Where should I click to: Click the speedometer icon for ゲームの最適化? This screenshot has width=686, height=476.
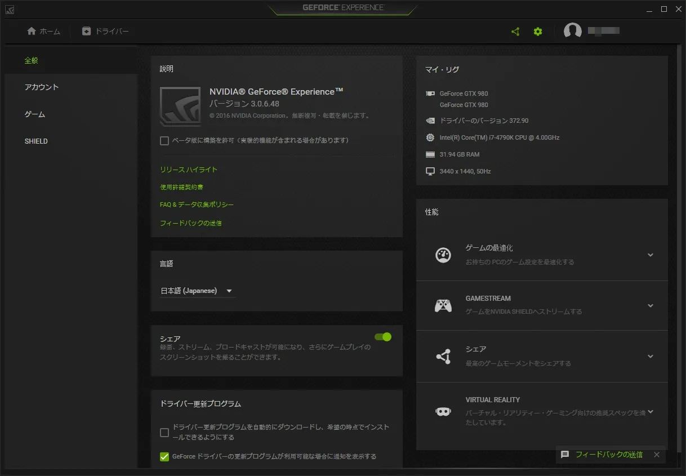point(443,255)
